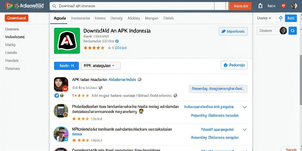Focus the 'Slodess' input field
The image size is (302, 151).
coord(272,31)
